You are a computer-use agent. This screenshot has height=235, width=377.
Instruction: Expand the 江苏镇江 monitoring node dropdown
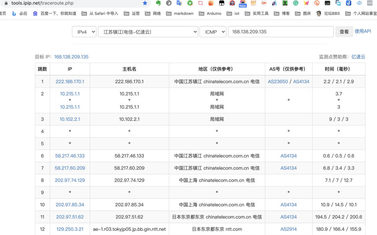(148, 32)
